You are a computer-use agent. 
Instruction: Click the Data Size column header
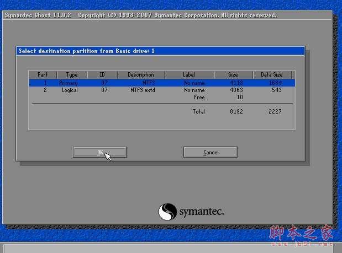pyautogui.click(x=272, y=74)
